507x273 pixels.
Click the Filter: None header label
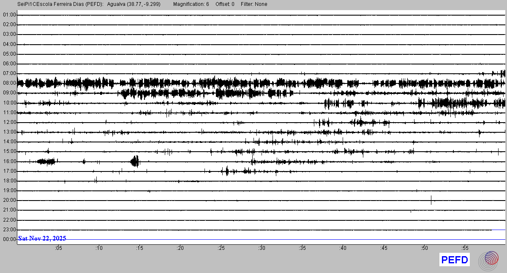254,4
